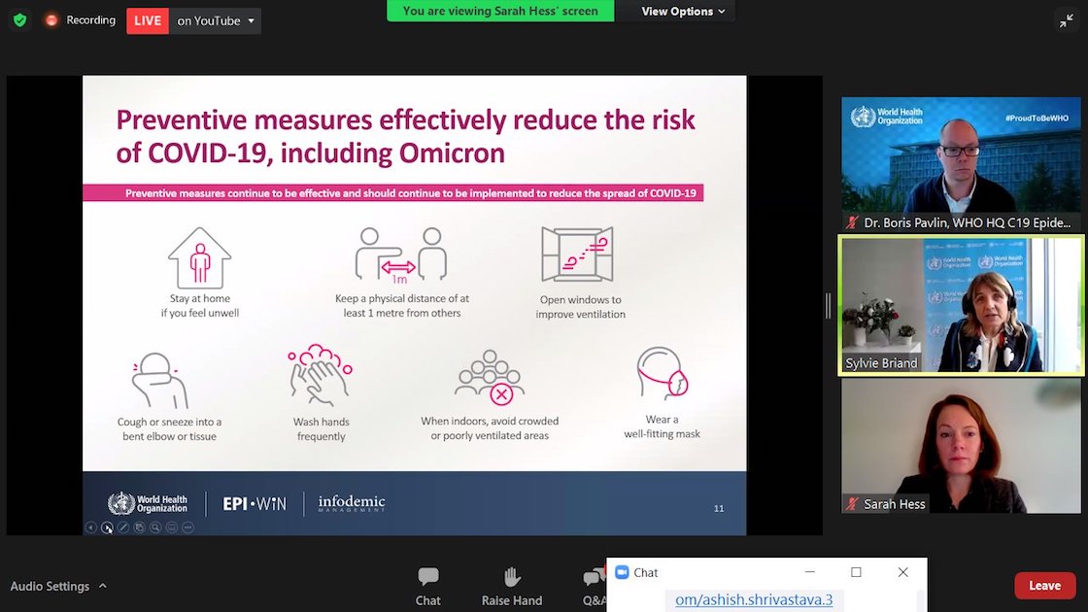Screen dimensions: 1088x612
Task: Select Sylvie Briand's video thumbnail
Action: 961,305
